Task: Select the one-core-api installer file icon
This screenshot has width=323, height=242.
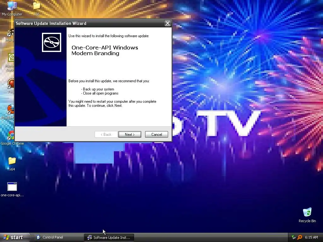Action: (12, 189)
